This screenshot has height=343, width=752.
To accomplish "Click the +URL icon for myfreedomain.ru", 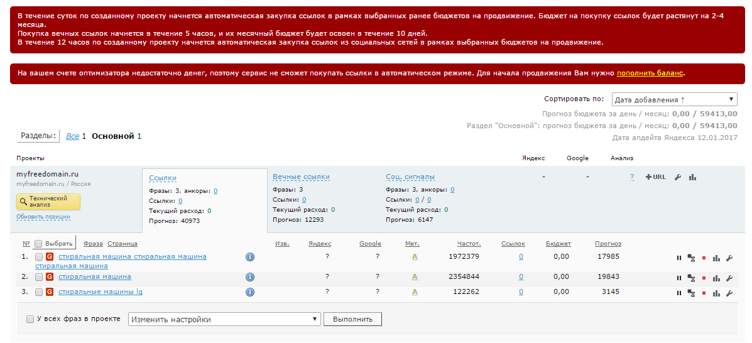I will (655, 177).
